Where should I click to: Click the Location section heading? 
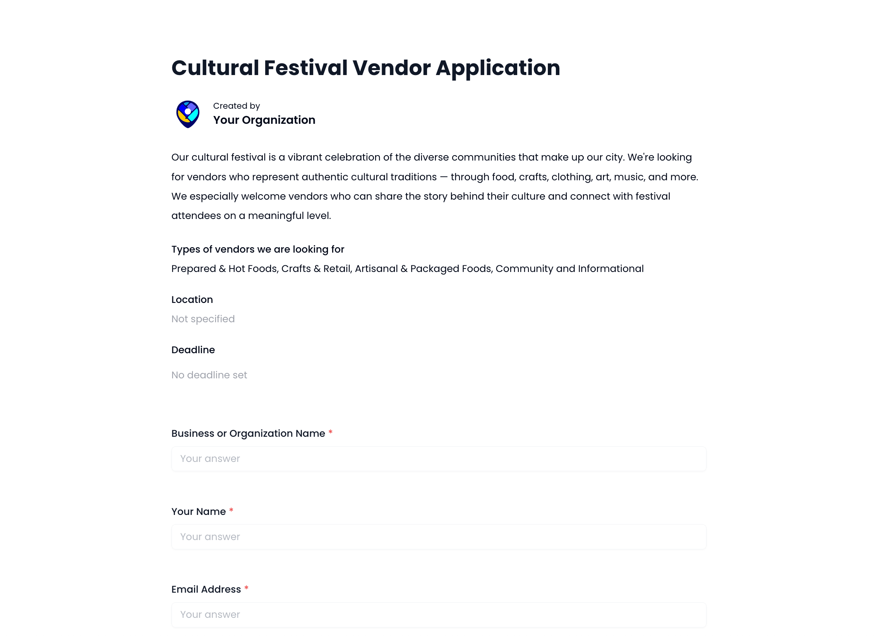coord(192,299)
